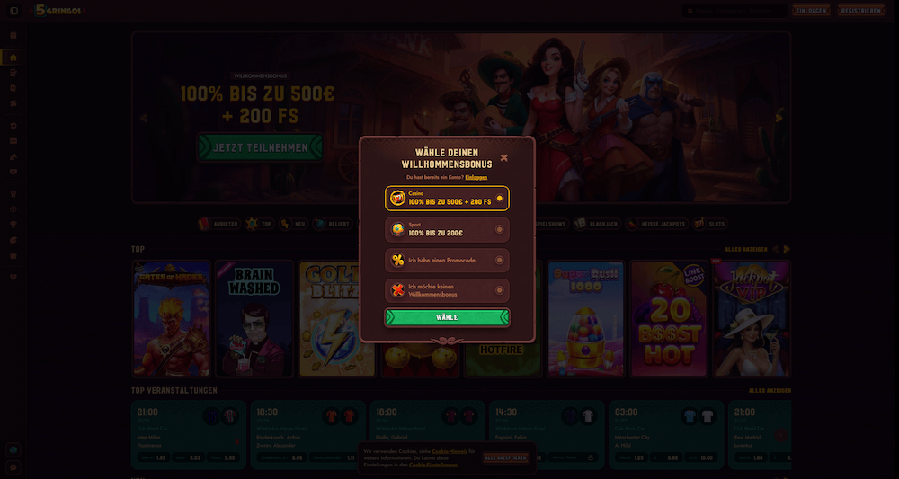The image size is (899, 479).
Task: Open the live chat bubble icon
Action: click(x=13, y=467)
